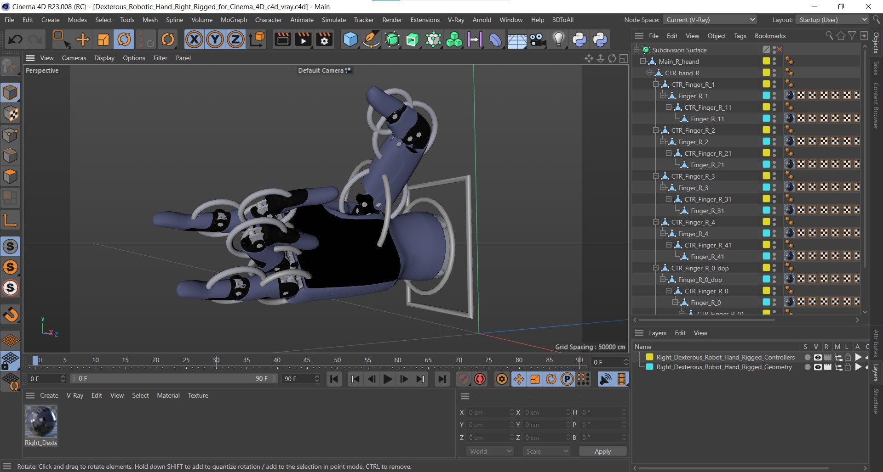Toggle Geometry layer lock icon
Image resolution: width=883 pixels, height=472 pixels.
(848, 367)
